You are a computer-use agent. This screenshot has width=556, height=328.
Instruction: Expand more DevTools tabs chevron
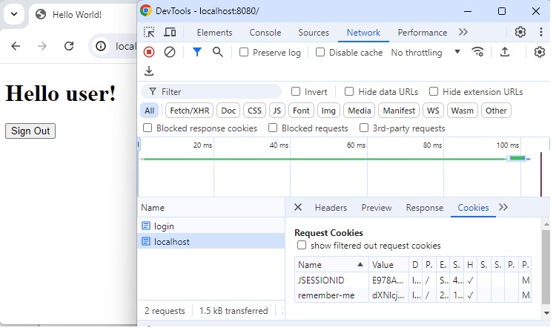(463, 33)
